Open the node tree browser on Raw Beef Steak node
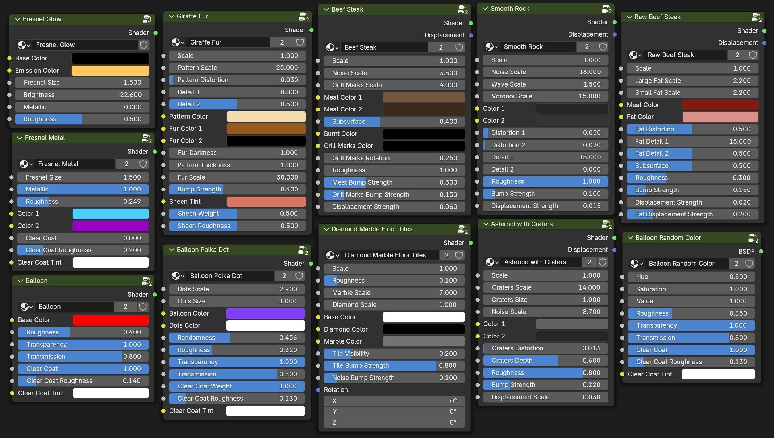774x438 pixels. click(x=635, y=55)
